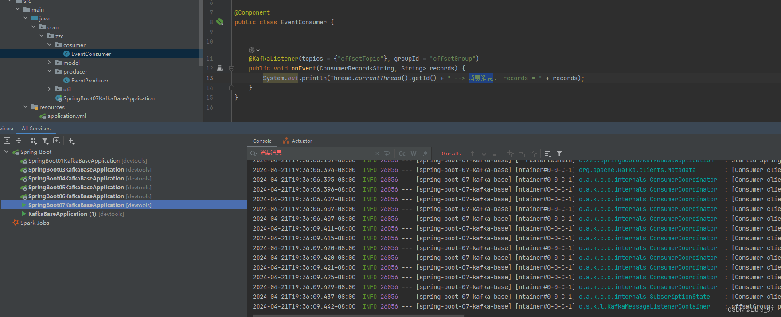This screenshot has width=781, height=317.
Task: Collapse the resources folder node
Action: pos(25,107)
